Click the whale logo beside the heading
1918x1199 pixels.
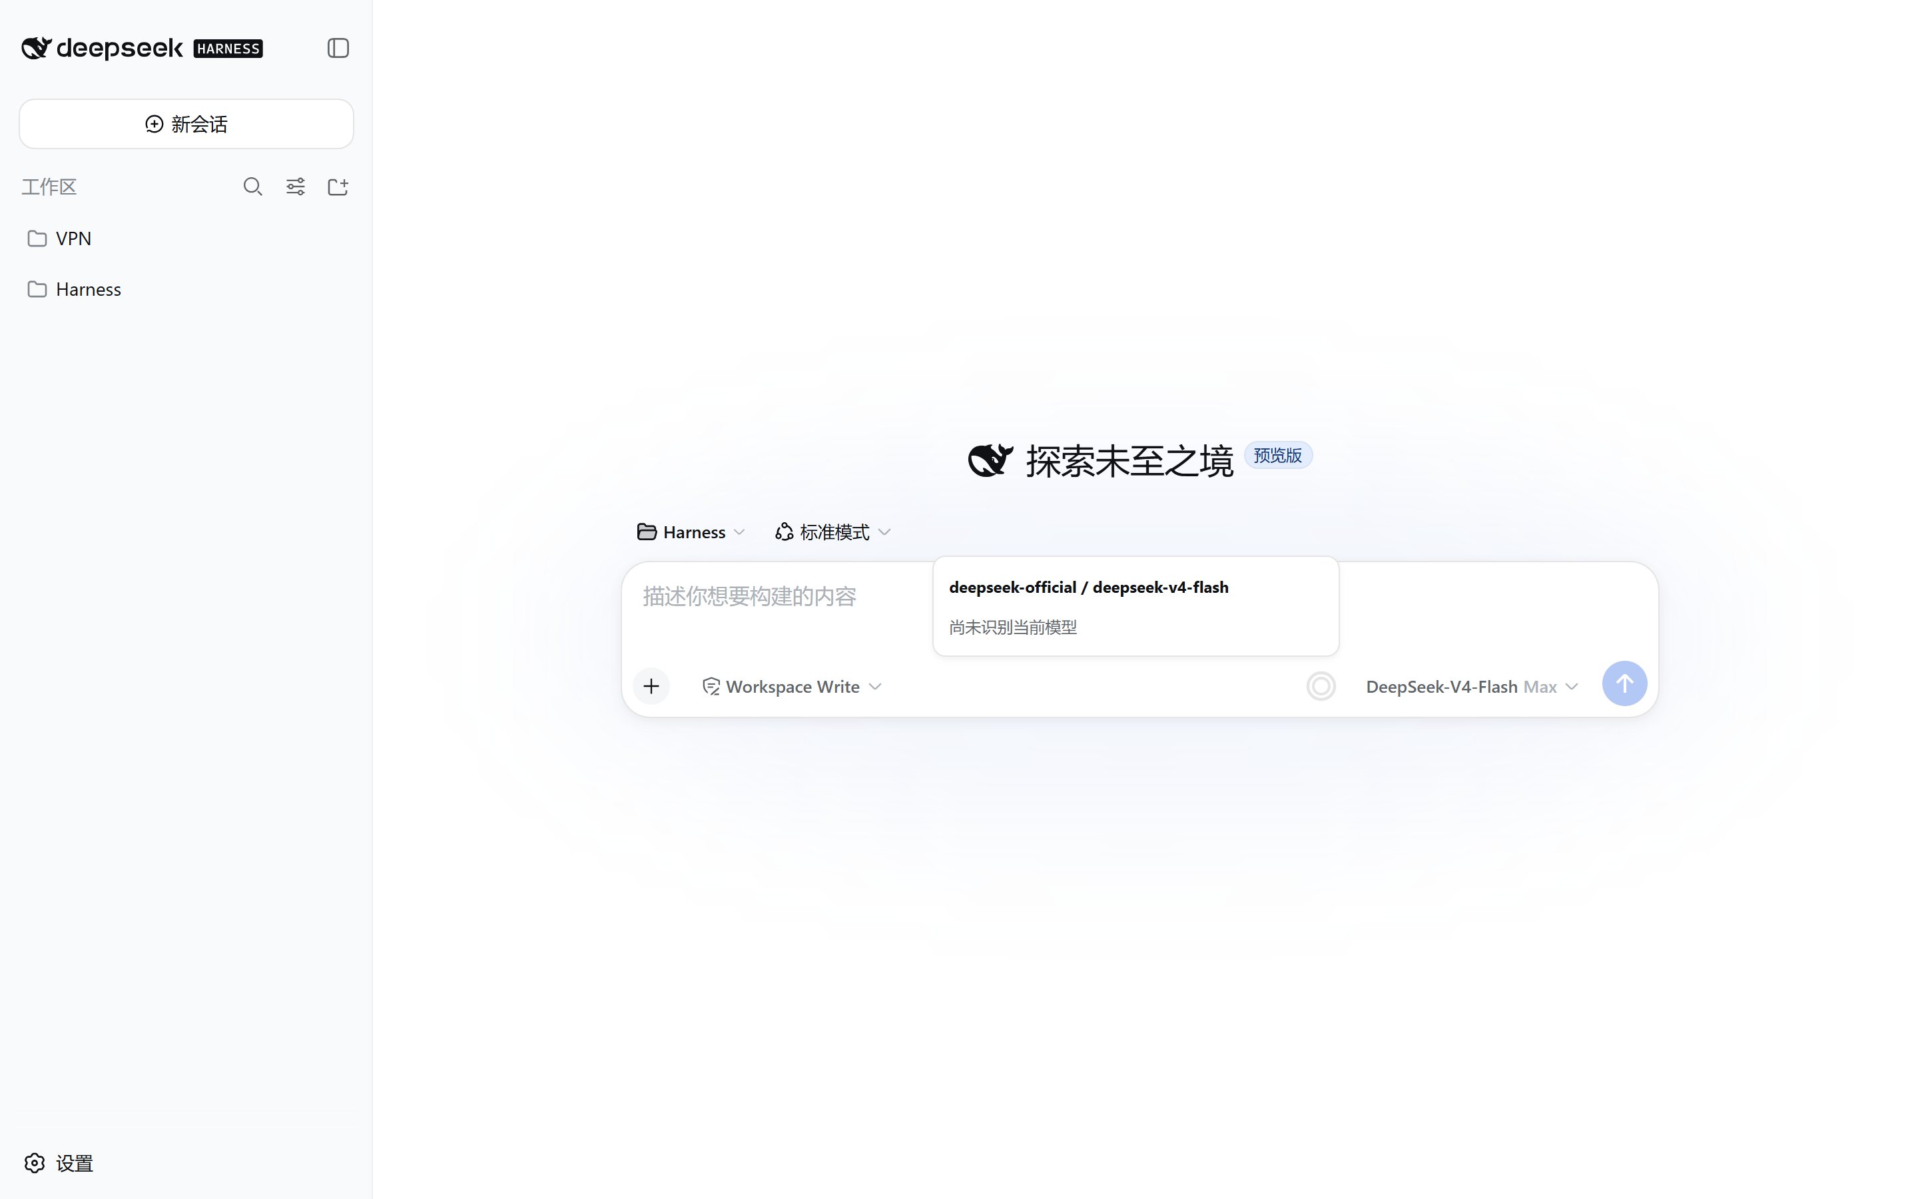tap(990, 460)
